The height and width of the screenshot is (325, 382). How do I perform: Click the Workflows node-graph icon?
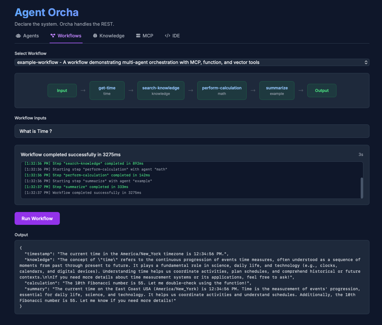tap(53, 36)
